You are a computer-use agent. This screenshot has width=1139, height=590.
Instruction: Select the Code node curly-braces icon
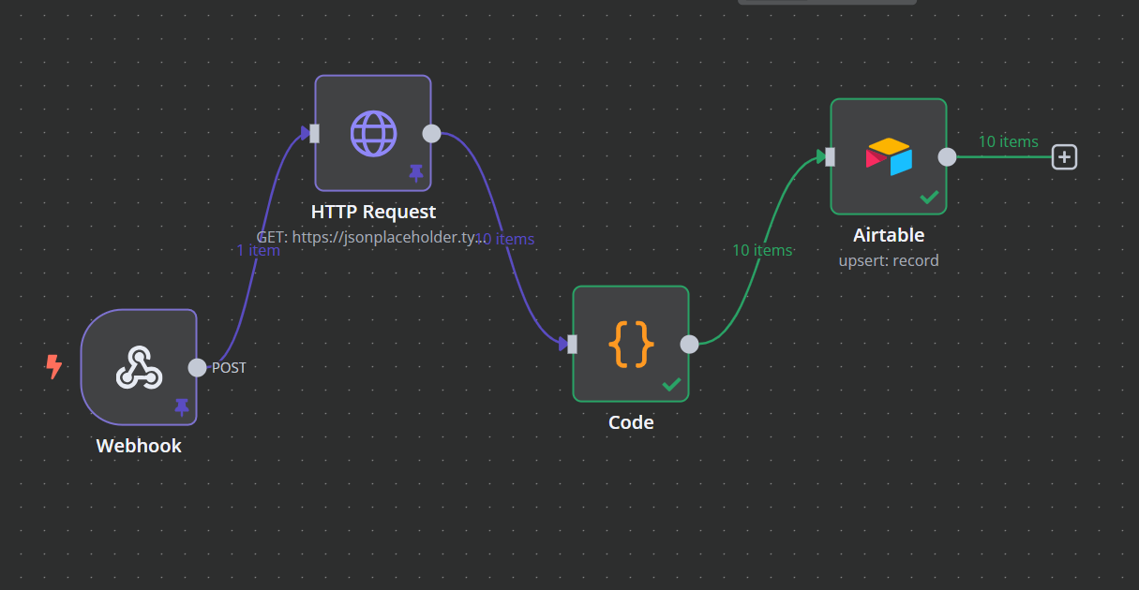pyautogui.click(x=630, y=344)
